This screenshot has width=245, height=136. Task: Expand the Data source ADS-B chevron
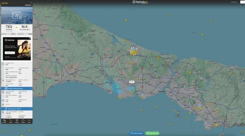[31, 109]
